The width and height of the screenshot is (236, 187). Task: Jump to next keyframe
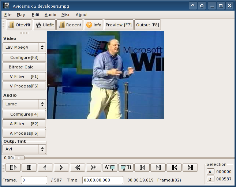94,168
